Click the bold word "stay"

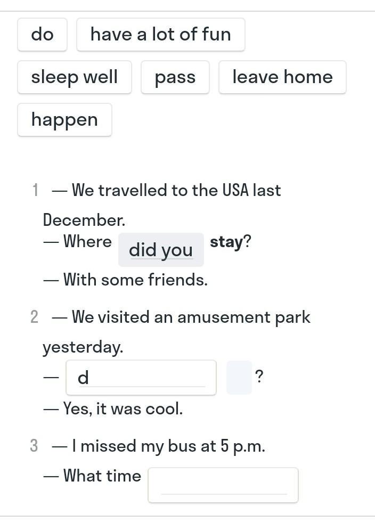226,242
